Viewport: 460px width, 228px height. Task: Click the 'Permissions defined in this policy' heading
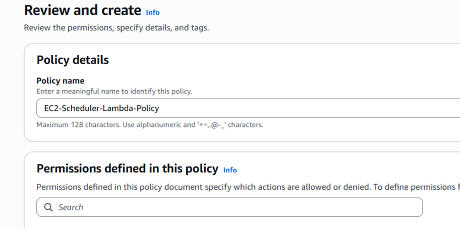[127, 169]
